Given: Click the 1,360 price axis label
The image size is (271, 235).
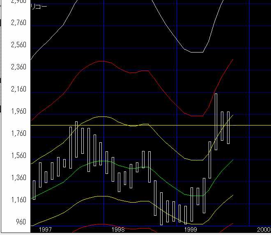Looking at the screenshot, I should (18, 178).
